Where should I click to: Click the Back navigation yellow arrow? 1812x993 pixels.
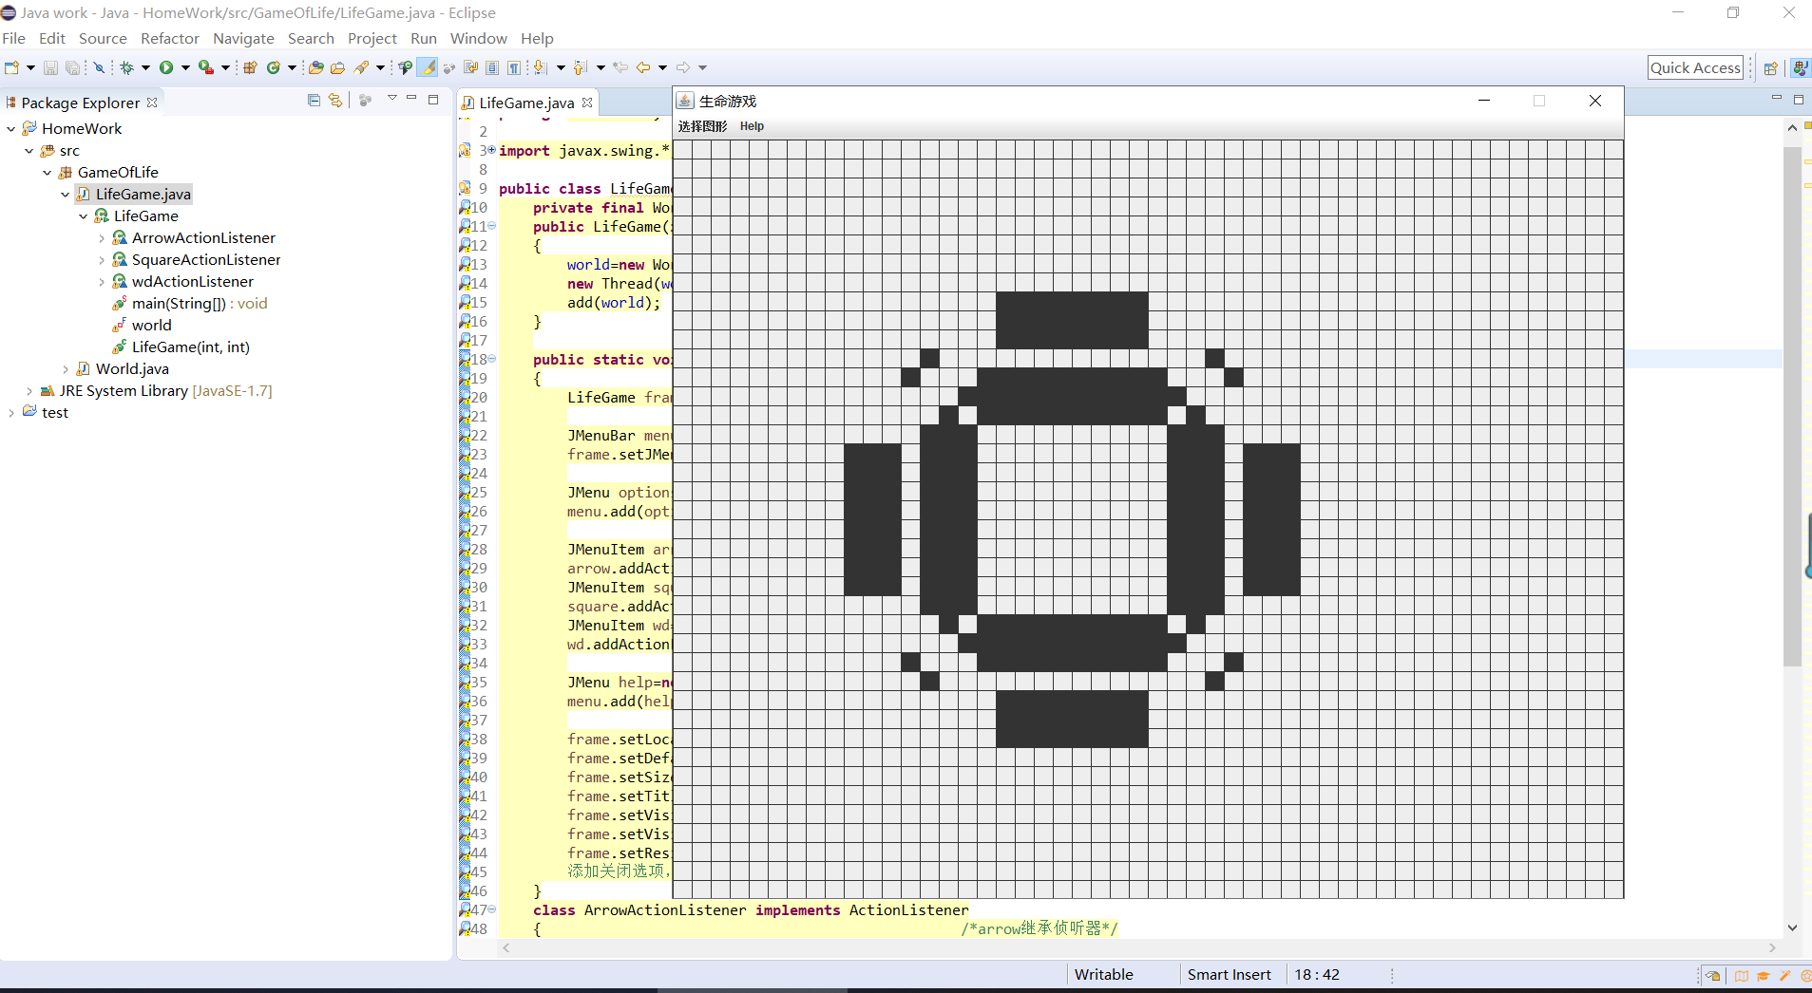coord(643,67)
